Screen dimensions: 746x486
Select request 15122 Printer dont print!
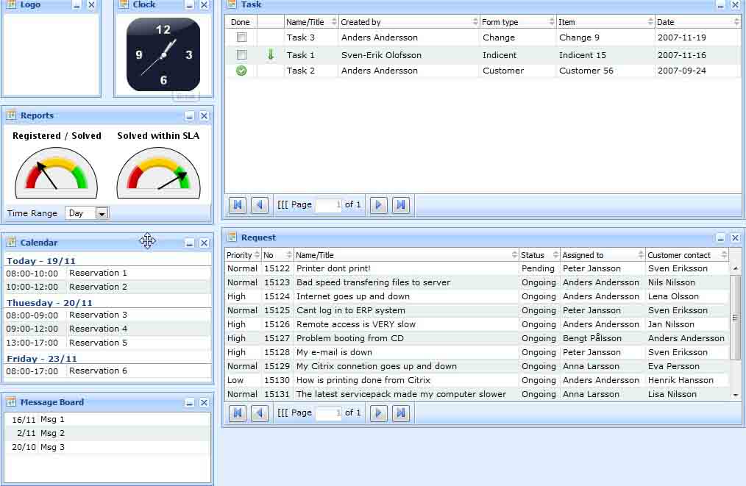(477, 268)
